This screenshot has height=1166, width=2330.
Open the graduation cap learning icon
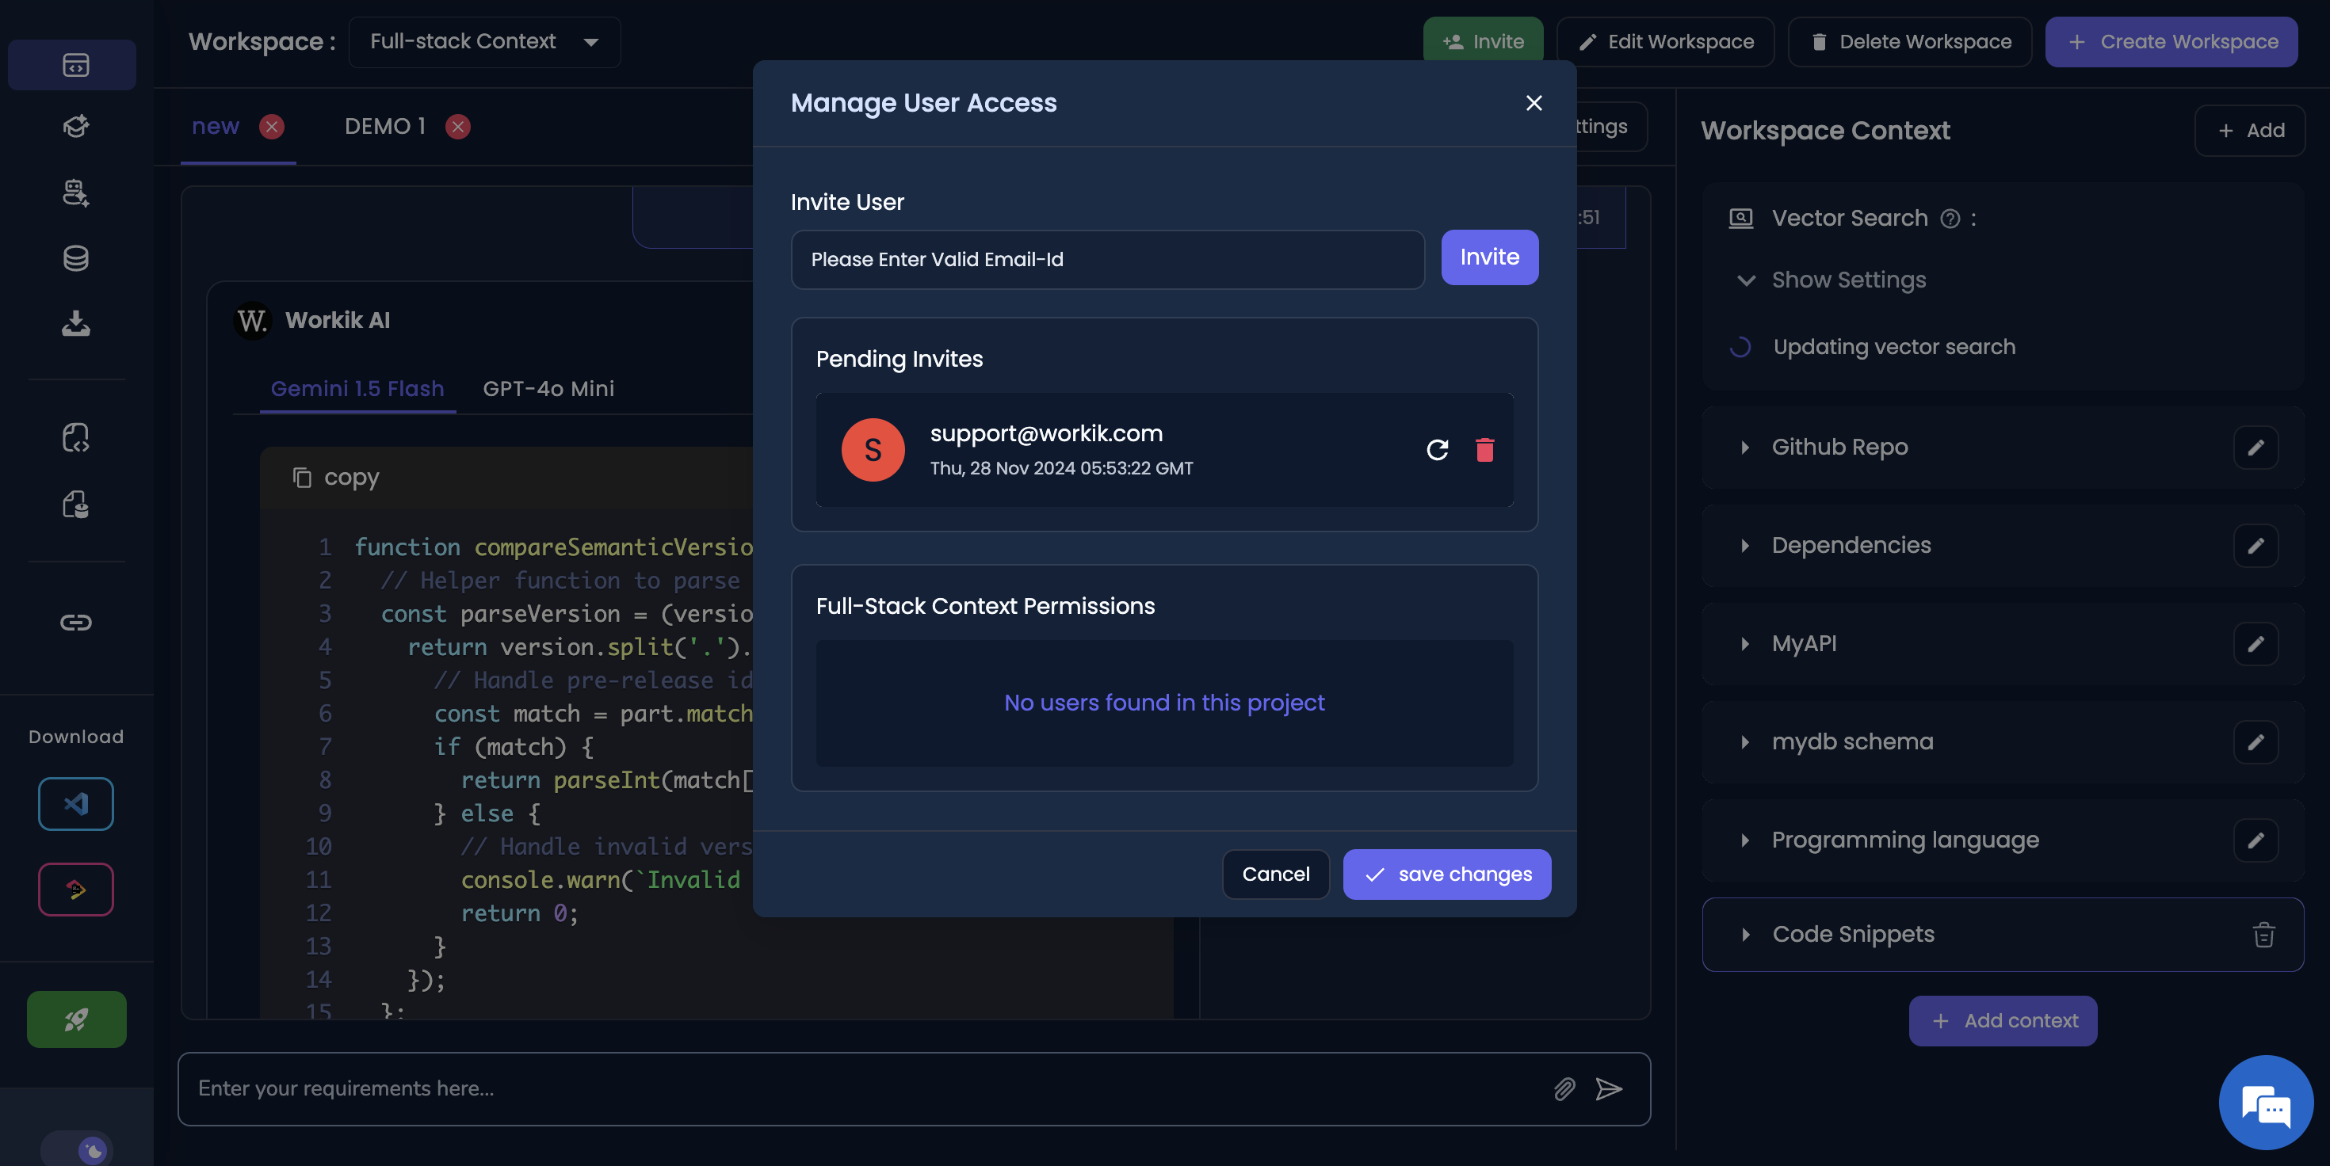click(75, 127)
